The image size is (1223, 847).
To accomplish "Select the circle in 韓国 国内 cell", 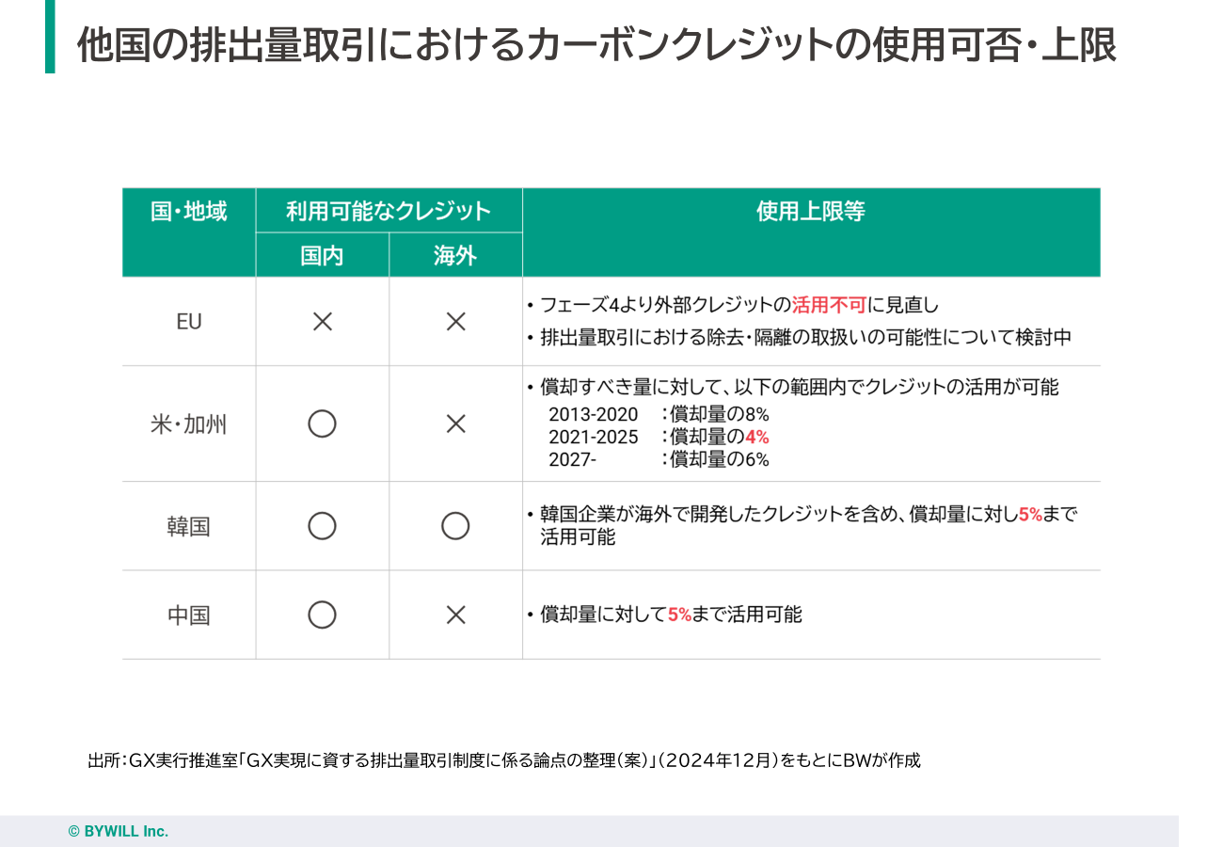I will (x=322, y=526).
